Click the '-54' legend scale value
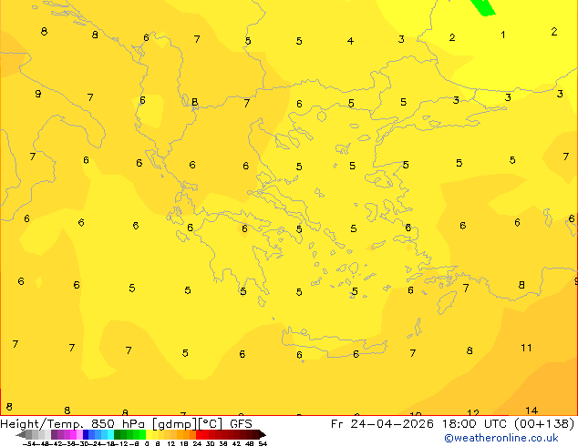Screen dimensions: 578x446 click(x=29, y=443)
